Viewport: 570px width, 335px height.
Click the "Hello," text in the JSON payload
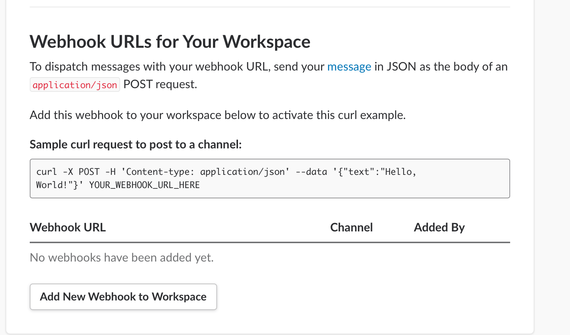[399, 172]
